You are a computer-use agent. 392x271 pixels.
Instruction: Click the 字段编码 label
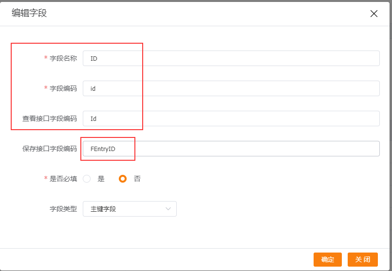pos(63,88)
